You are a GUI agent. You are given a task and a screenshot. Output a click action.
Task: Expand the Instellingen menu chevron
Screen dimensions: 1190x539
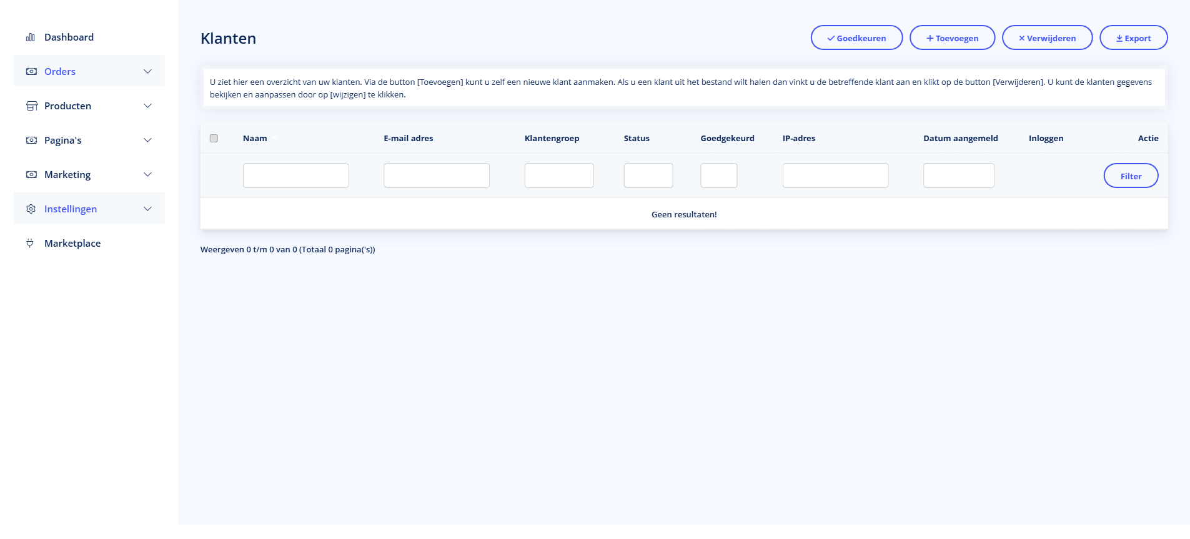[x=147, y=209]
